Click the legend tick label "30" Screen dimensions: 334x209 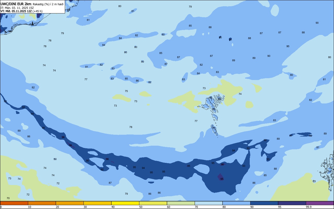[85, 207]
